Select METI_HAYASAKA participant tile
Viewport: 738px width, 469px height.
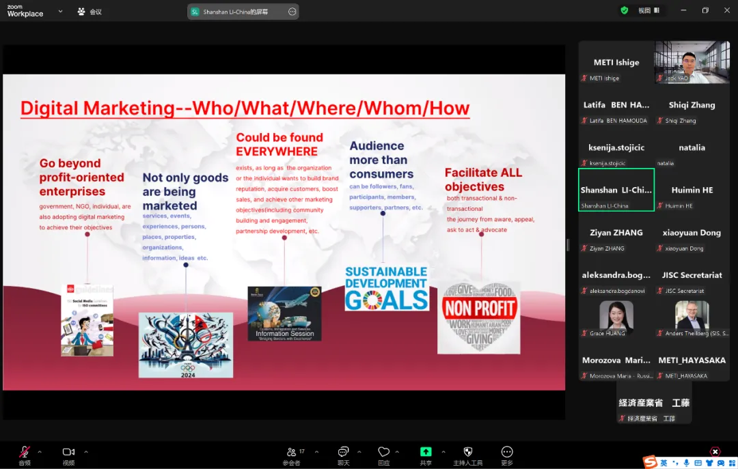pyautogui.click(x=692, y=360)
